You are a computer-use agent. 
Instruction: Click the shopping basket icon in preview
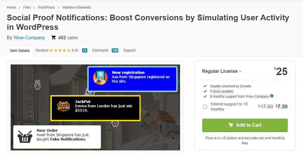click(x=25, y=137)
